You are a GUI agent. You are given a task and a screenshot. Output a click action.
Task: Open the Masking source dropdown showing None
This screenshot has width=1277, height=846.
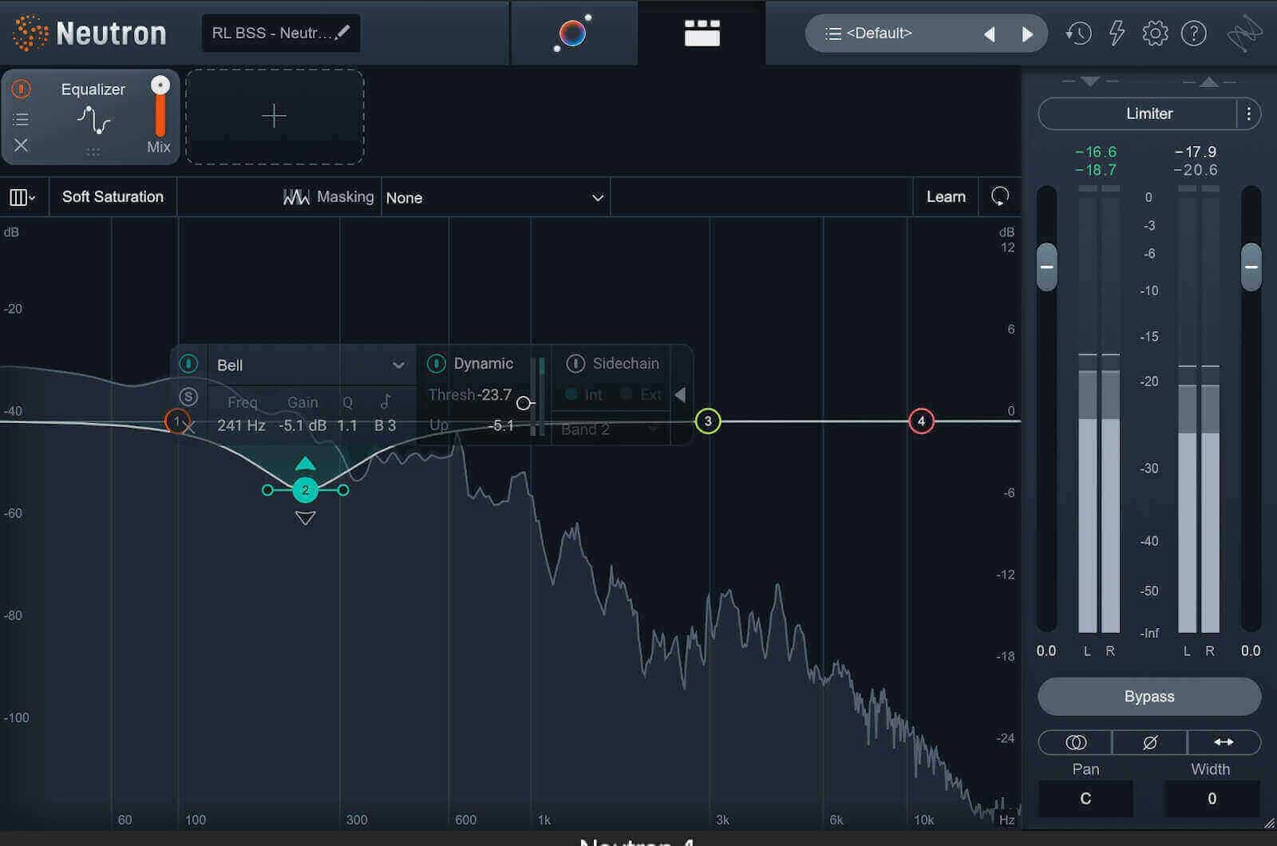(495, 198)
